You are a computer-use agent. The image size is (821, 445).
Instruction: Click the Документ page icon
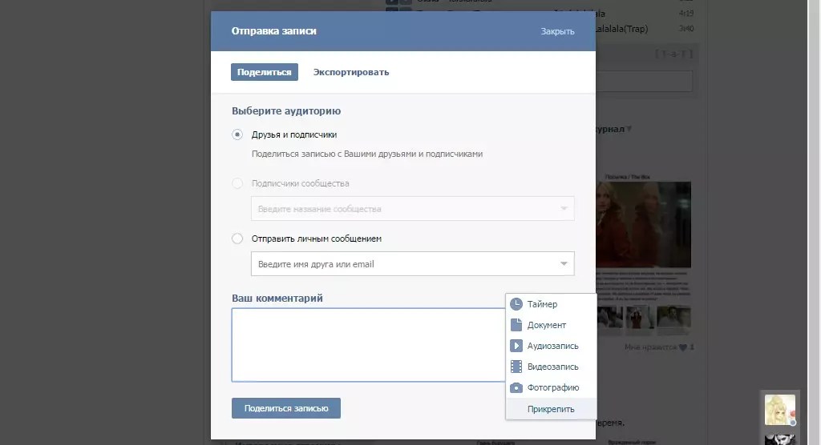click(x=516, y=325)
